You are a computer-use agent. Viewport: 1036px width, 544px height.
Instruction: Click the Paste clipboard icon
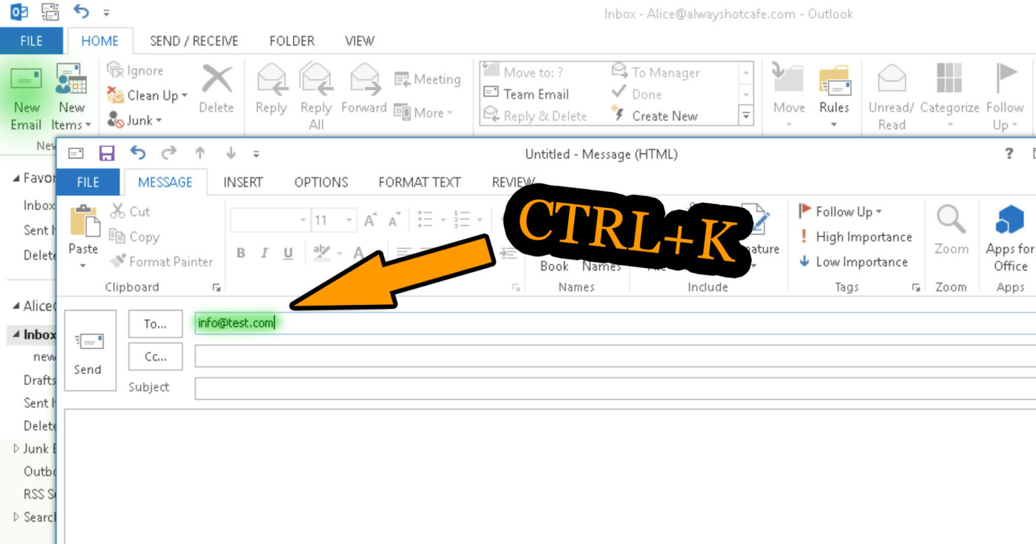pyautogui.click(x=84, y=222)
